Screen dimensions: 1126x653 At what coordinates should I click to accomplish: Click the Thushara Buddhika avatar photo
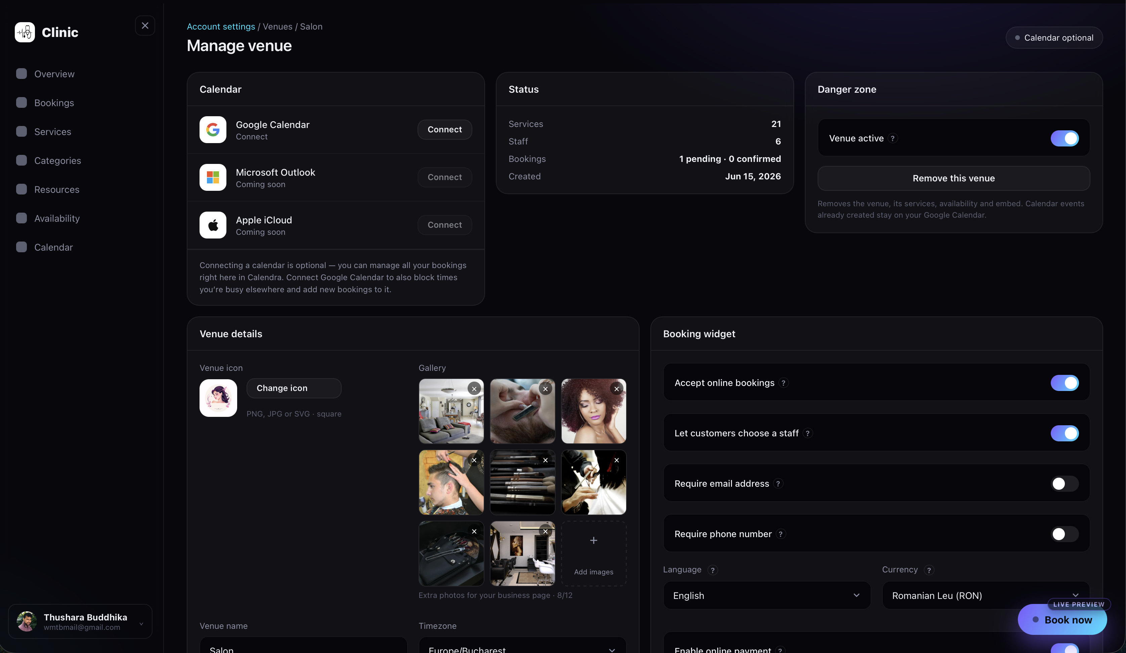(x=27, y=621)
